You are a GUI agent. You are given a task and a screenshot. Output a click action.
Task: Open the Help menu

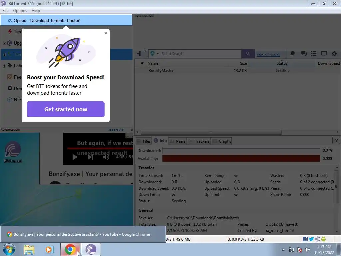coord(36,10)
